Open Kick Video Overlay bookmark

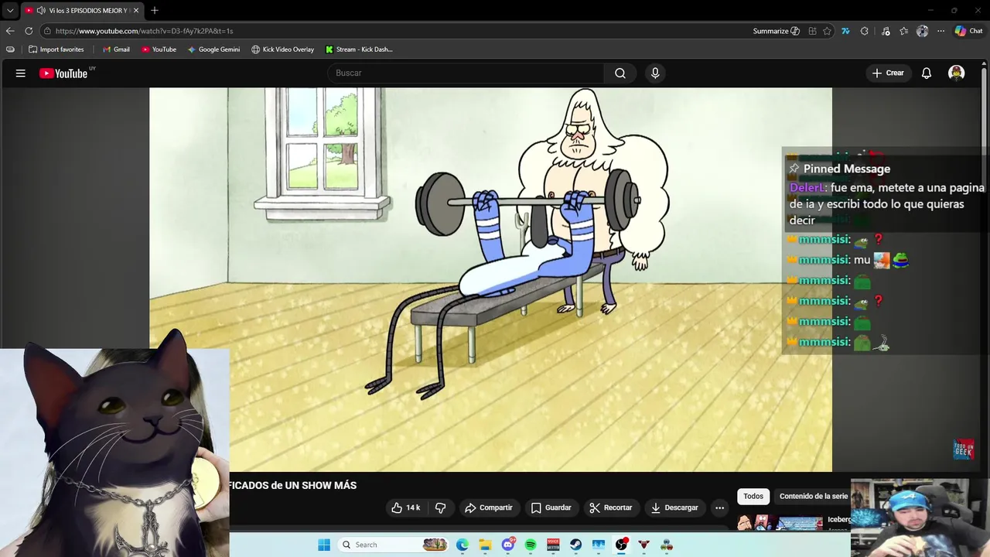(282, 50)
